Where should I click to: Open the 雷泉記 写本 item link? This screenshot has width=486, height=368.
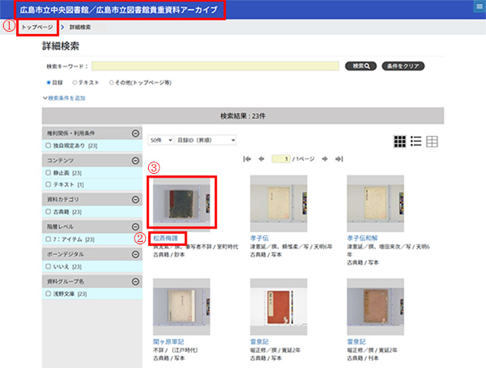pyautogui.click(x=260, y=341)
